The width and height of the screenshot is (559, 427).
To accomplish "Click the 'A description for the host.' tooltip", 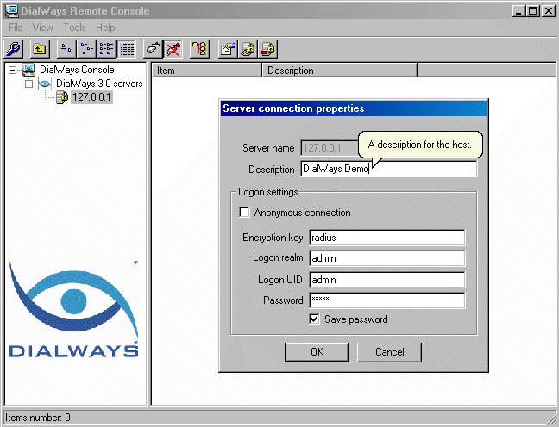I will point(420,145).
